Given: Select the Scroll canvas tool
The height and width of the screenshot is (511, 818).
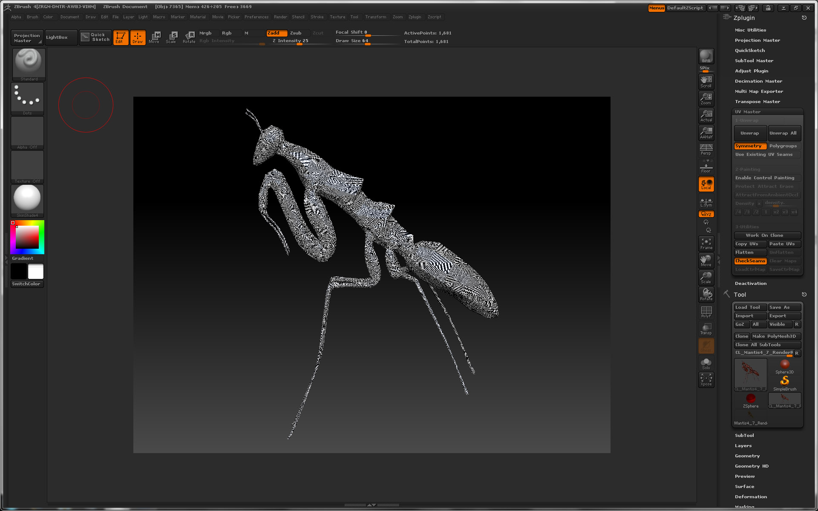Looking at the screenshot, I should 706,81.
